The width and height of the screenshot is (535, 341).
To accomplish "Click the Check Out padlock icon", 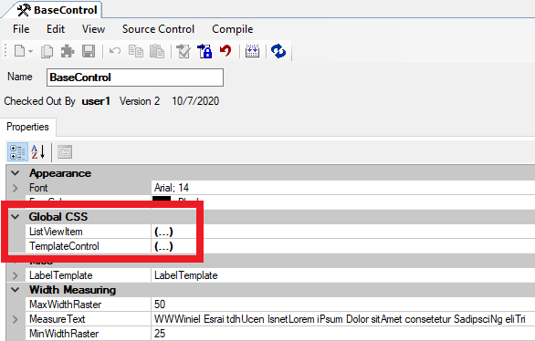I will point(205,51).
